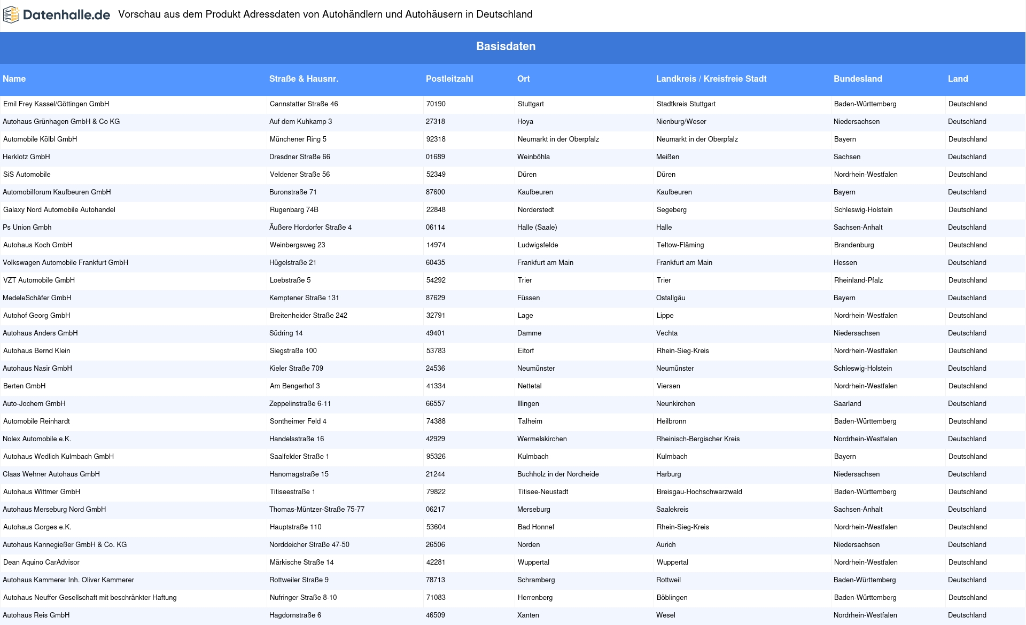Viewport: 1026px width, 625px height.
Task: Click Norddeicher Straße 47-50
Action: point(309,545)
